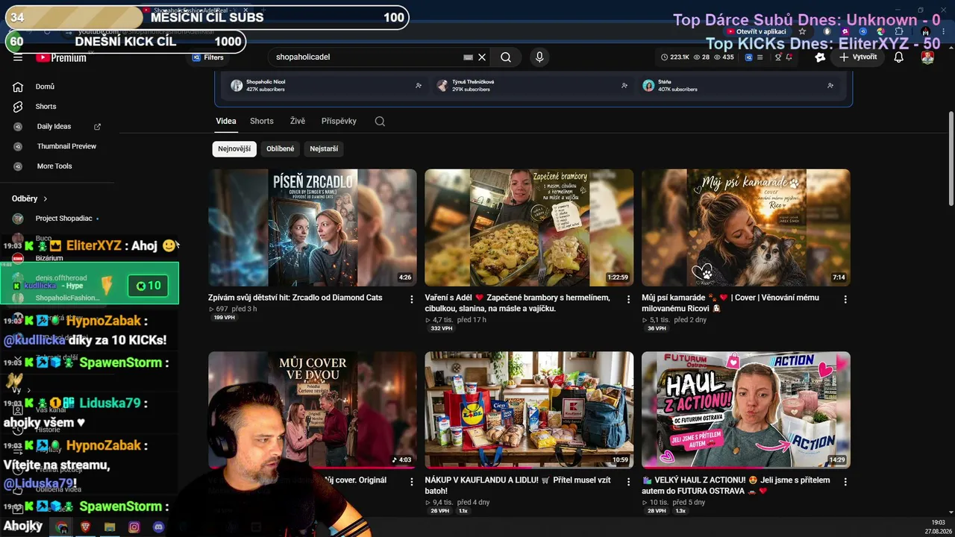Image resolution: width=955 pixels, height=537 pixels.
Task: Open the Píseň Zrcadlo video thumbnail
Action: click(x=313, y=227)
